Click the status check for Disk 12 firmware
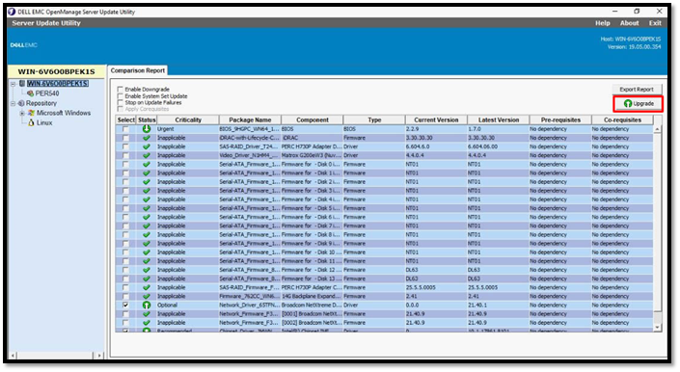Screen dimensions: 680x372 click(147, 270)
